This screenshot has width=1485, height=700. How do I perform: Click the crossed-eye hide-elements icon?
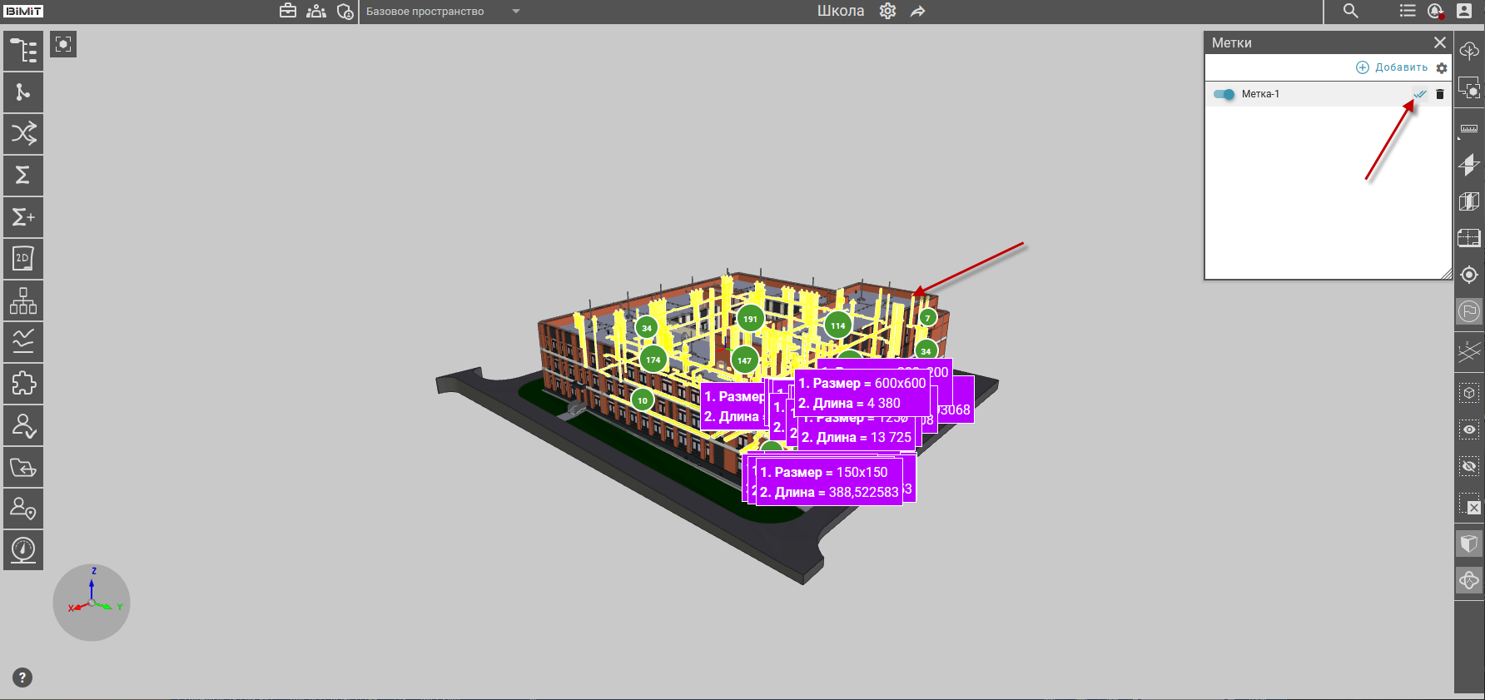[1469, 466]
